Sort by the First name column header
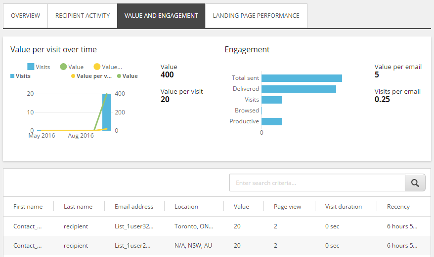Screen dimensions: 434x257 (28, 206)
